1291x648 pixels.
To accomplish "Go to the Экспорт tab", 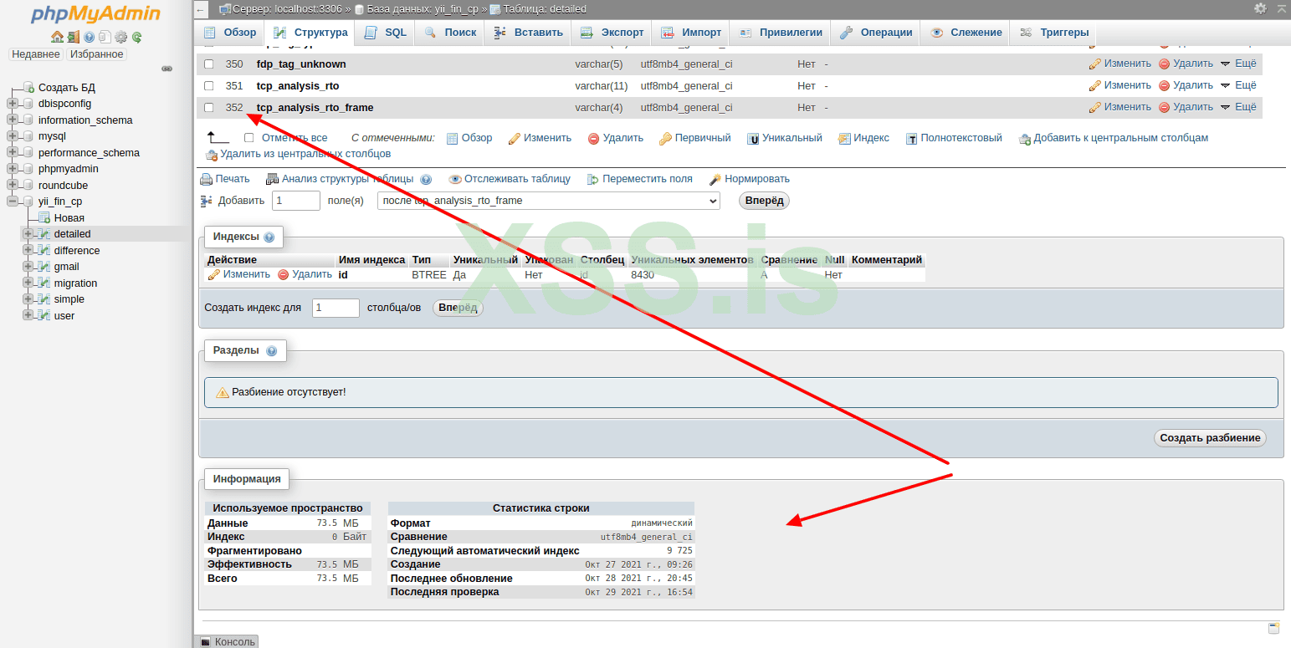I will 612,33.
